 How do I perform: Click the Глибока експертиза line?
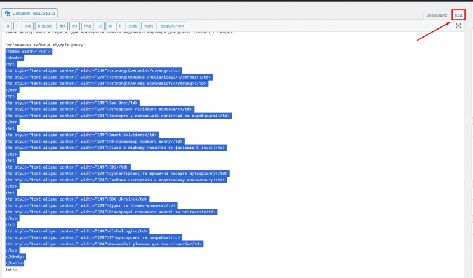(x=116, y=180)
